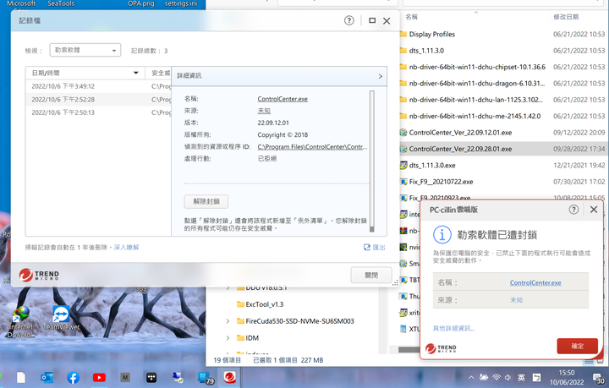The height and width of the screenshot is (388, 609).
Task: Select FireCuda530-SSD-NVMe-SU6SM003 in tree
Action: pyautogui.click(x=295, y=321)
